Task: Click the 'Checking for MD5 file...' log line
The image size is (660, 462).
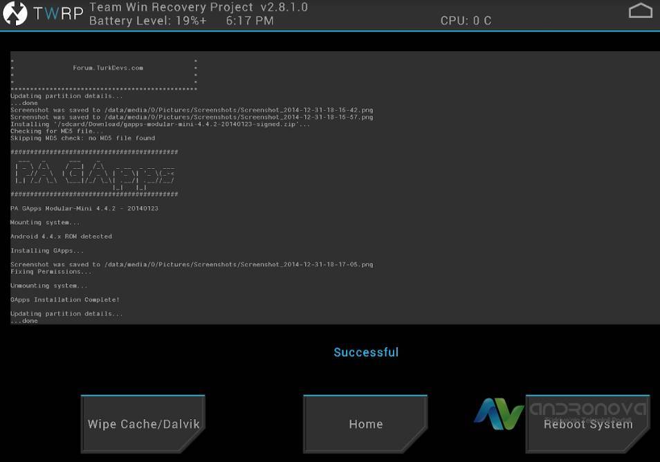Action: click(x=57, y=131)
